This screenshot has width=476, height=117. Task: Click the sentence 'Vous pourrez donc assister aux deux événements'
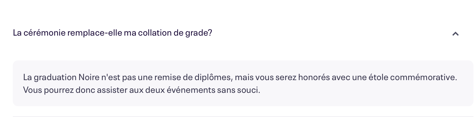(x=142, y=90)
